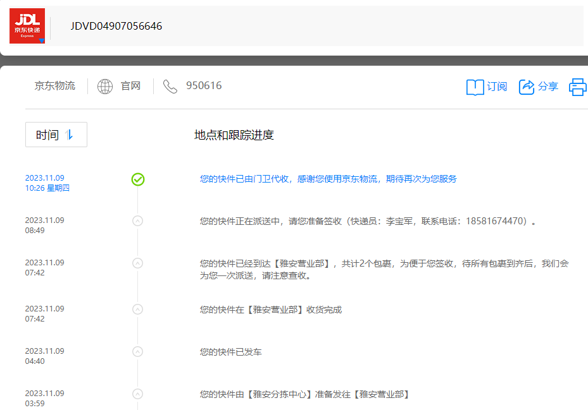Click the timeline marker for 收货完成 entry
The height and width of the screenshot is (410, 588).
tap(137, 310)
